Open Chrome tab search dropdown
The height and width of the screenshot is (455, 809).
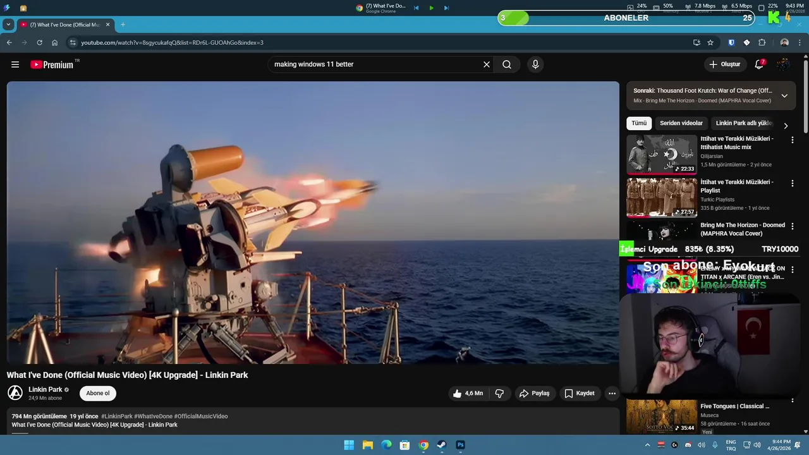8,25
